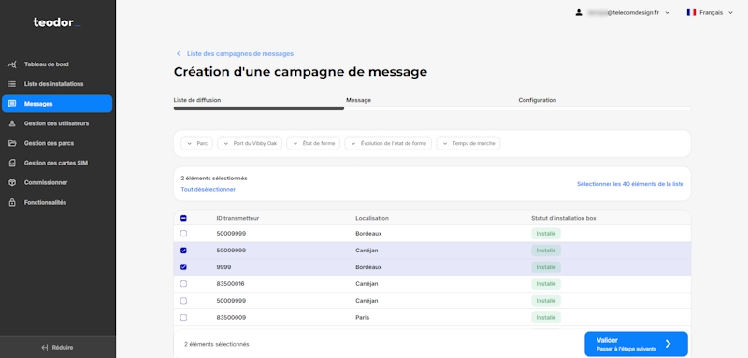Open the Temps de marche filter

coord(468,144)
